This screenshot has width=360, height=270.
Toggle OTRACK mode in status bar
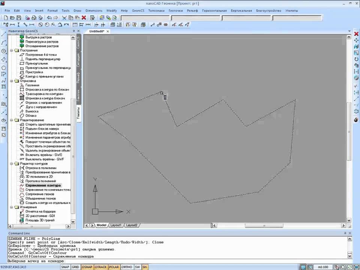100,267
